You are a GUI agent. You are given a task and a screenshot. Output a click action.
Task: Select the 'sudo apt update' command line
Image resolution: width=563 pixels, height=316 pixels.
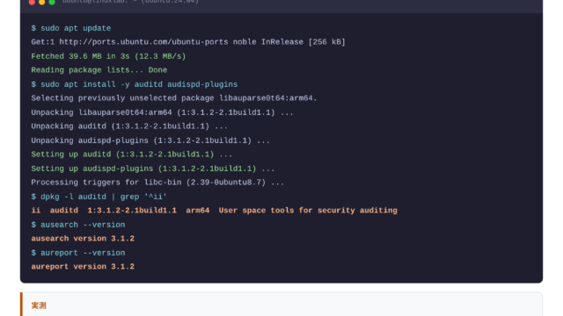click(71, 28)
